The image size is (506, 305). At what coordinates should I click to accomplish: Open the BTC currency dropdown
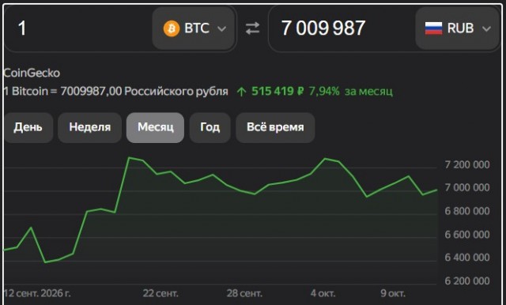pos(194,28)
